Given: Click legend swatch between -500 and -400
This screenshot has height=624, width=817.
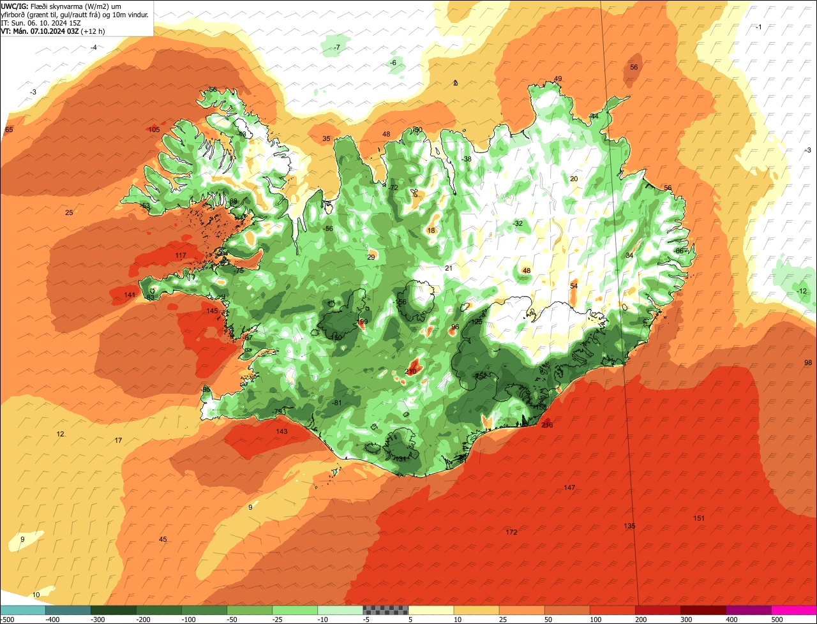Looking at the screenshot, I should tap(23, 610).
